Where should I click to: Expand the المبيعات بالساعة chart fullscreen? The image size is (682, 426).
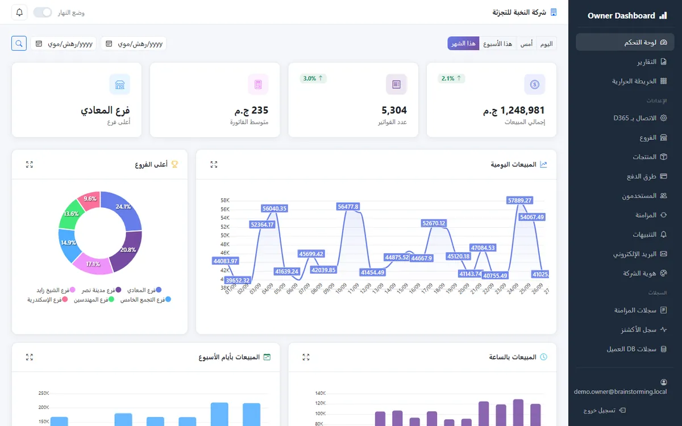click(x=306, y=357)
